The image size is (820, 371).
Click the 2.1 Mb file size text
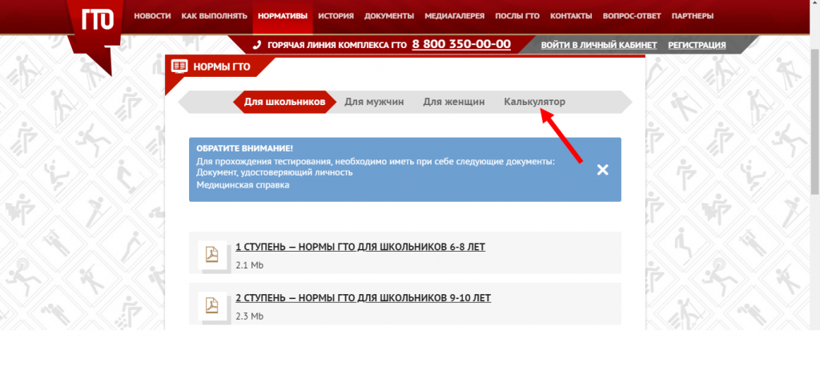tap(250, 265)
